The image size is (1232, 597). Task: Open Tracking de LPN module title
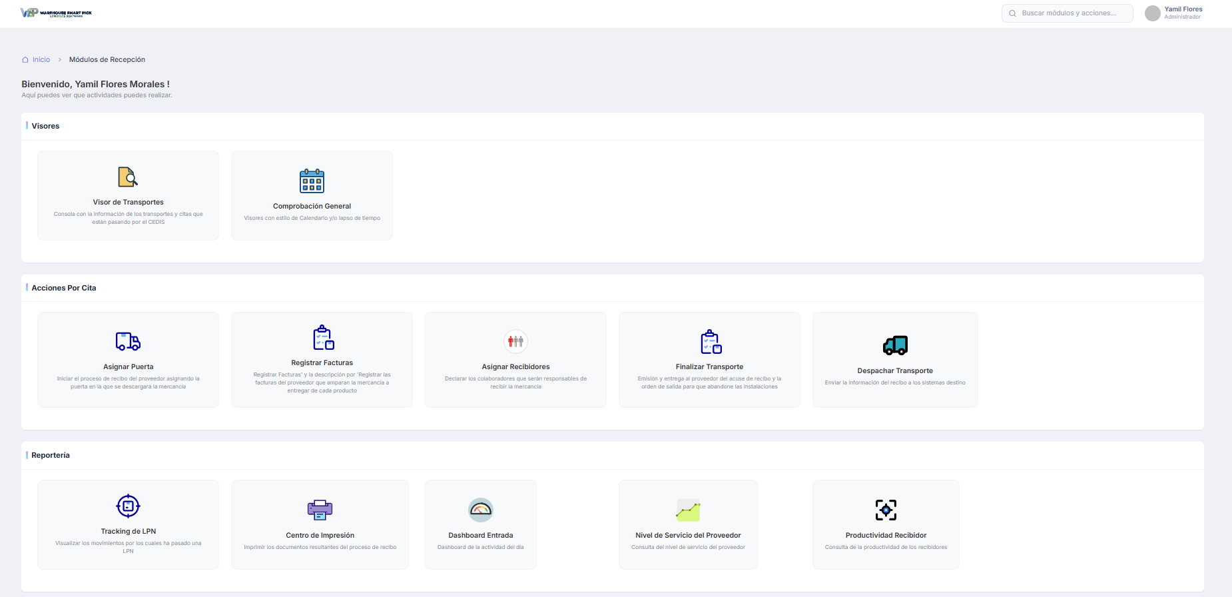pyautogui.click(x=128, y=531)
